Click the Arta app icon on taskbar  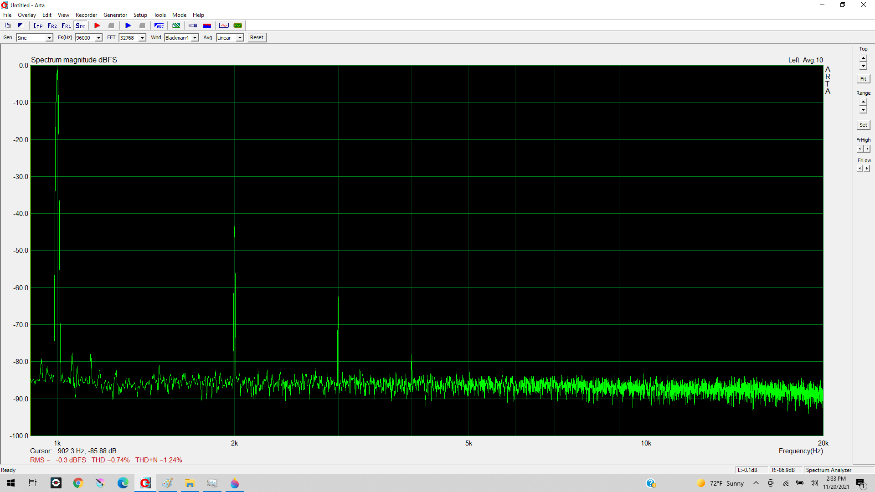pyautogui.click(x=145, y=483)
